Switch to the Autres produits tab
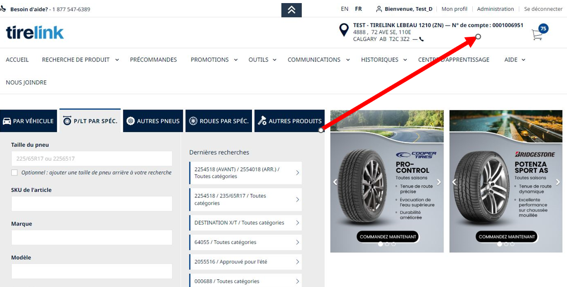 290,121
